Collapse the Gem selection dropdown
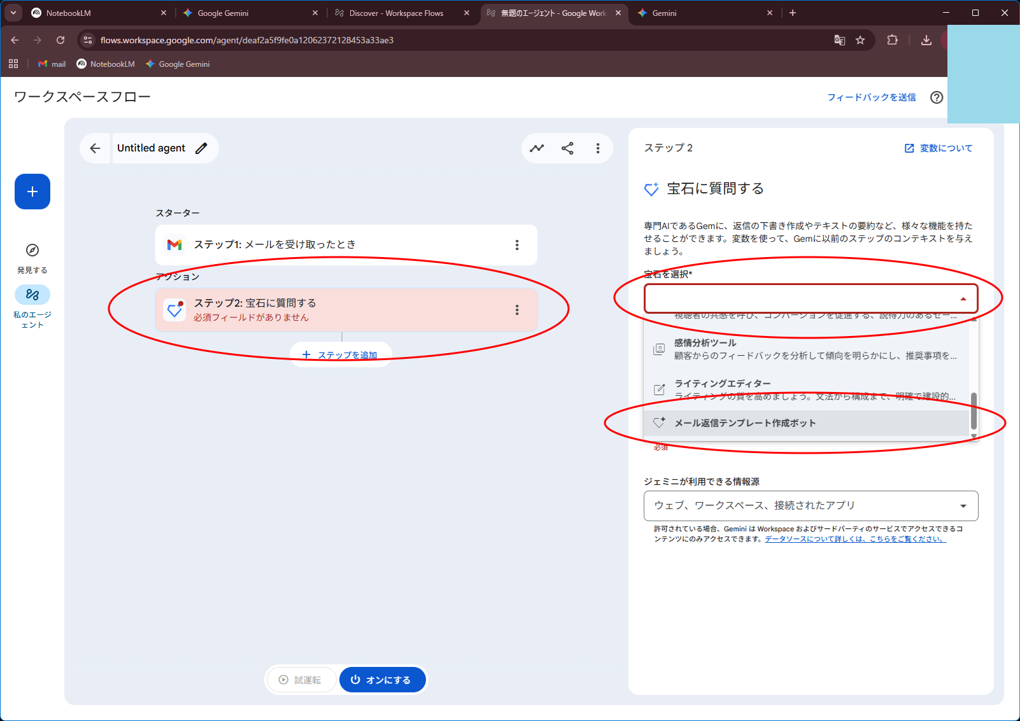Image resolution: width=1020 pixels, height=721 pixels. click(x=963, y=298)
